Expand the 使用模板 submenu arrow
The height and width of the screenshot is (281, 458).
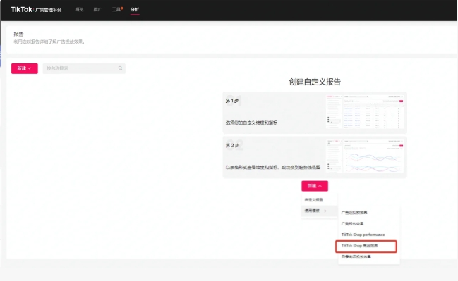tap(325, 211)
